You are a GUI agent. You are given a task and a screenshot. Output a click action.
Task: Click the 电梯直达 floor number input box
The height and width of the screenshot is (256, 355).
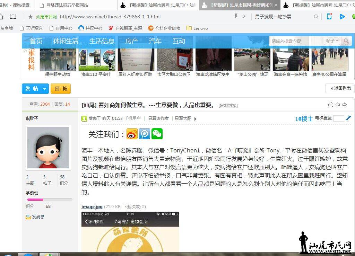[339, 118]
